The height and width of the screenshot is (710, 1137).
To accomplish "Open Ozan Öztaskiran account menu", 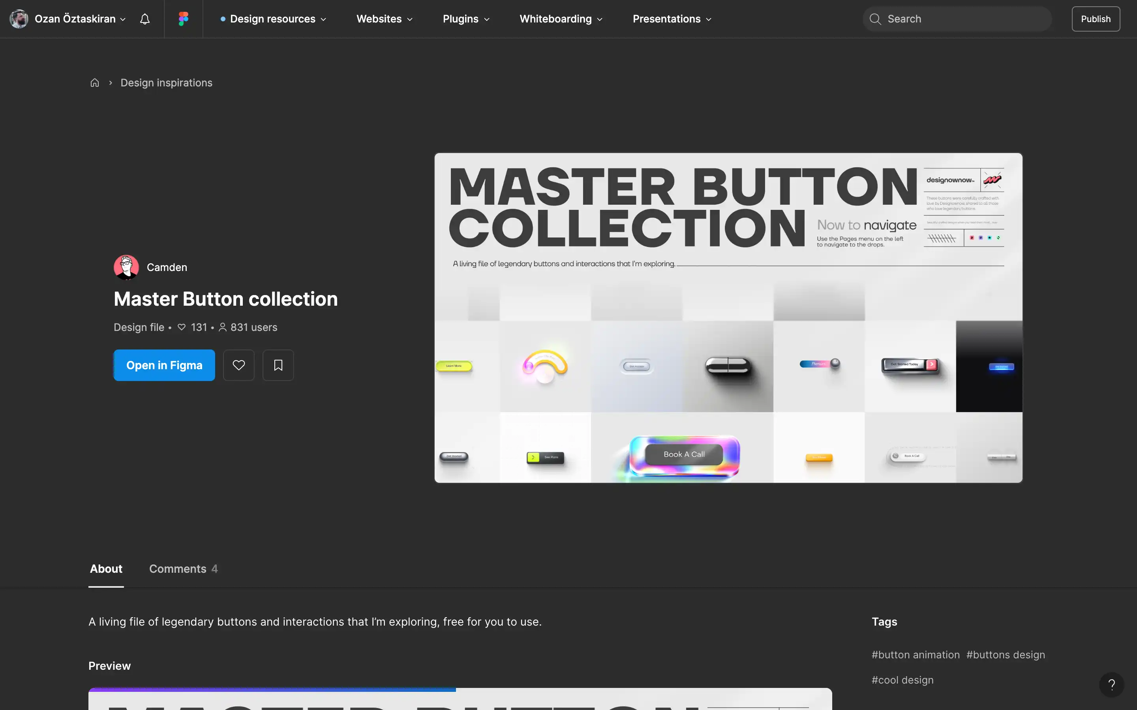I will coord(68,19).
